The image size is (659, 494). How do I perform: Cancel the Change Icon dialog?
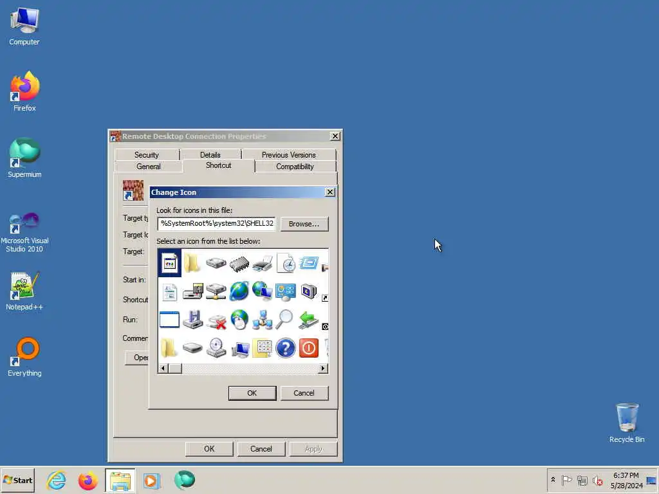click(x=304, y=393)
